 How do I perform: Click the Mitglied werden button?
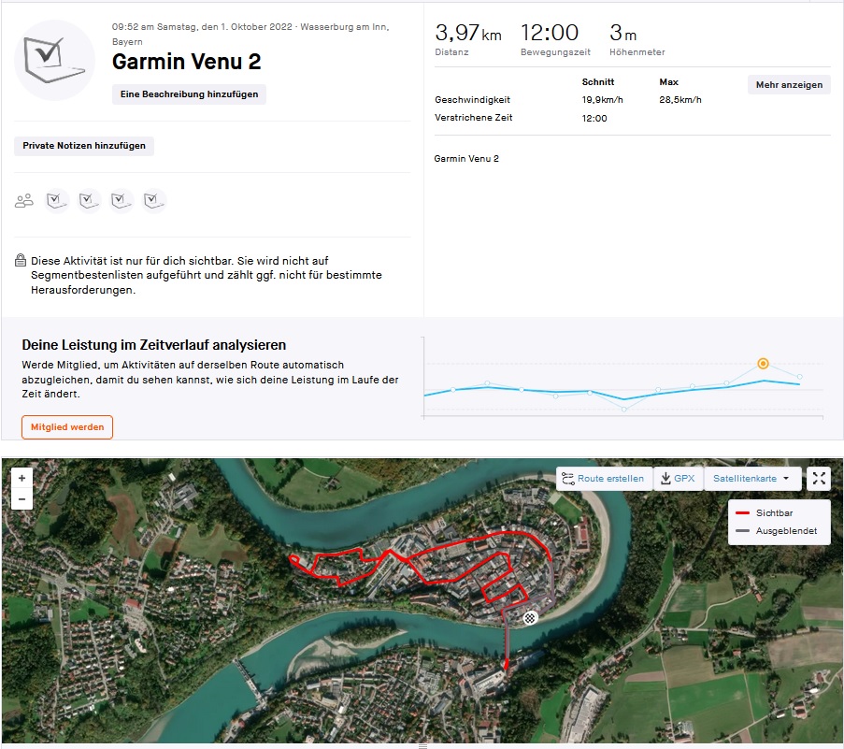(x=66, y=427)
